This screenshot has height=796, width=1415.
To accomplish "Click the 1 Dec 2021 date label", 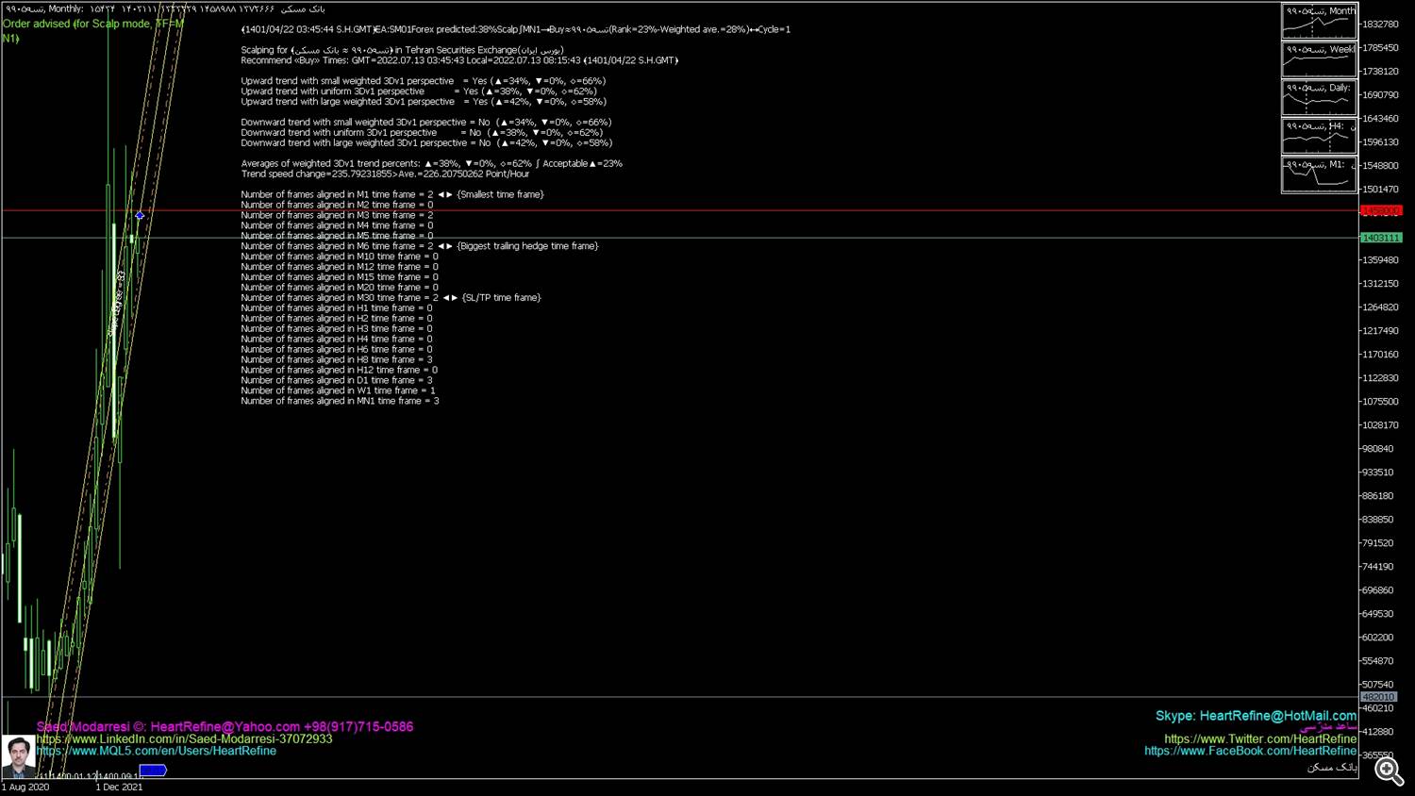I will click(x=119, y=788).
